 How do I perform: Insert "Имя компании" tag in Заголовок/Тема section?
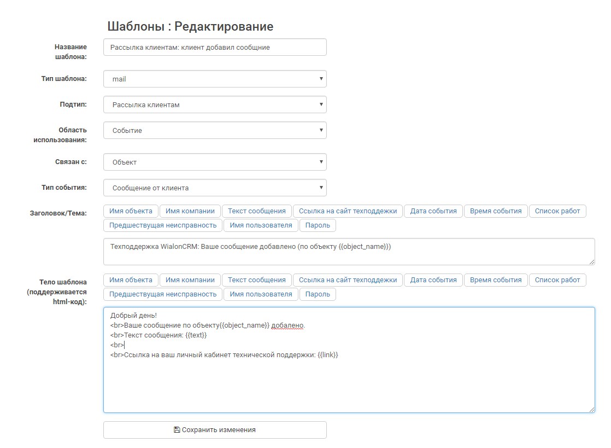coord(190,211)
